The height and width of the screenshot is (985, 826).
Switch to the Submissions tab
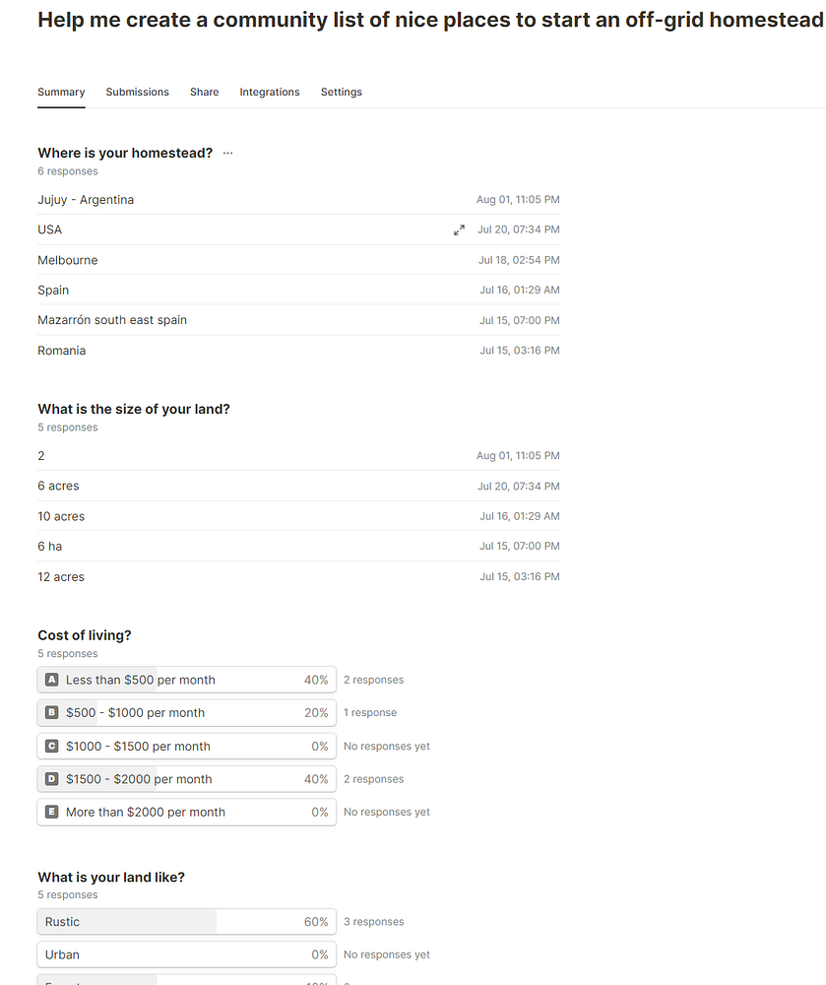[137, 92]
